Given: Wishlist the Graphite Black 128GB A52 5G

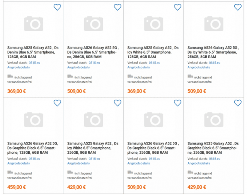Looking at the screenshot, I should (57, 103).
